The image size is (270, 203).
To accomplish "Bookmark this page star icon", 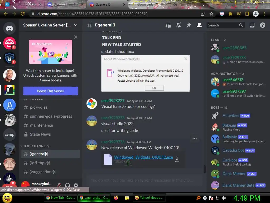I will coord(211,14).
